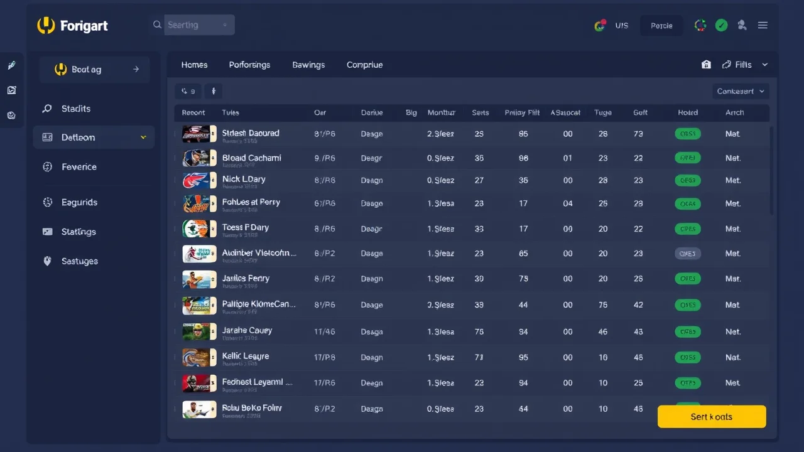Click the magnifier icon beside the Searting field
The image size is (804, 452).
157,25
